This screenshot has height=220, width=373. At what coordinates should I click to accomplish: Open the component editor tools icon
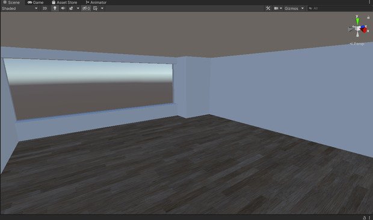268,8
